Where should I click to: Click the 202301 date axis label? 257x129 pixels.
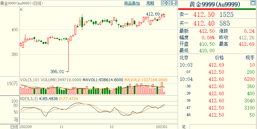coord(162,127)
